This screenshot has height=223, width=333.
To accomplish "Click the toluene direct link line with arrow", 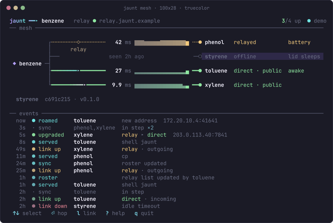I will tap(78, 71).
